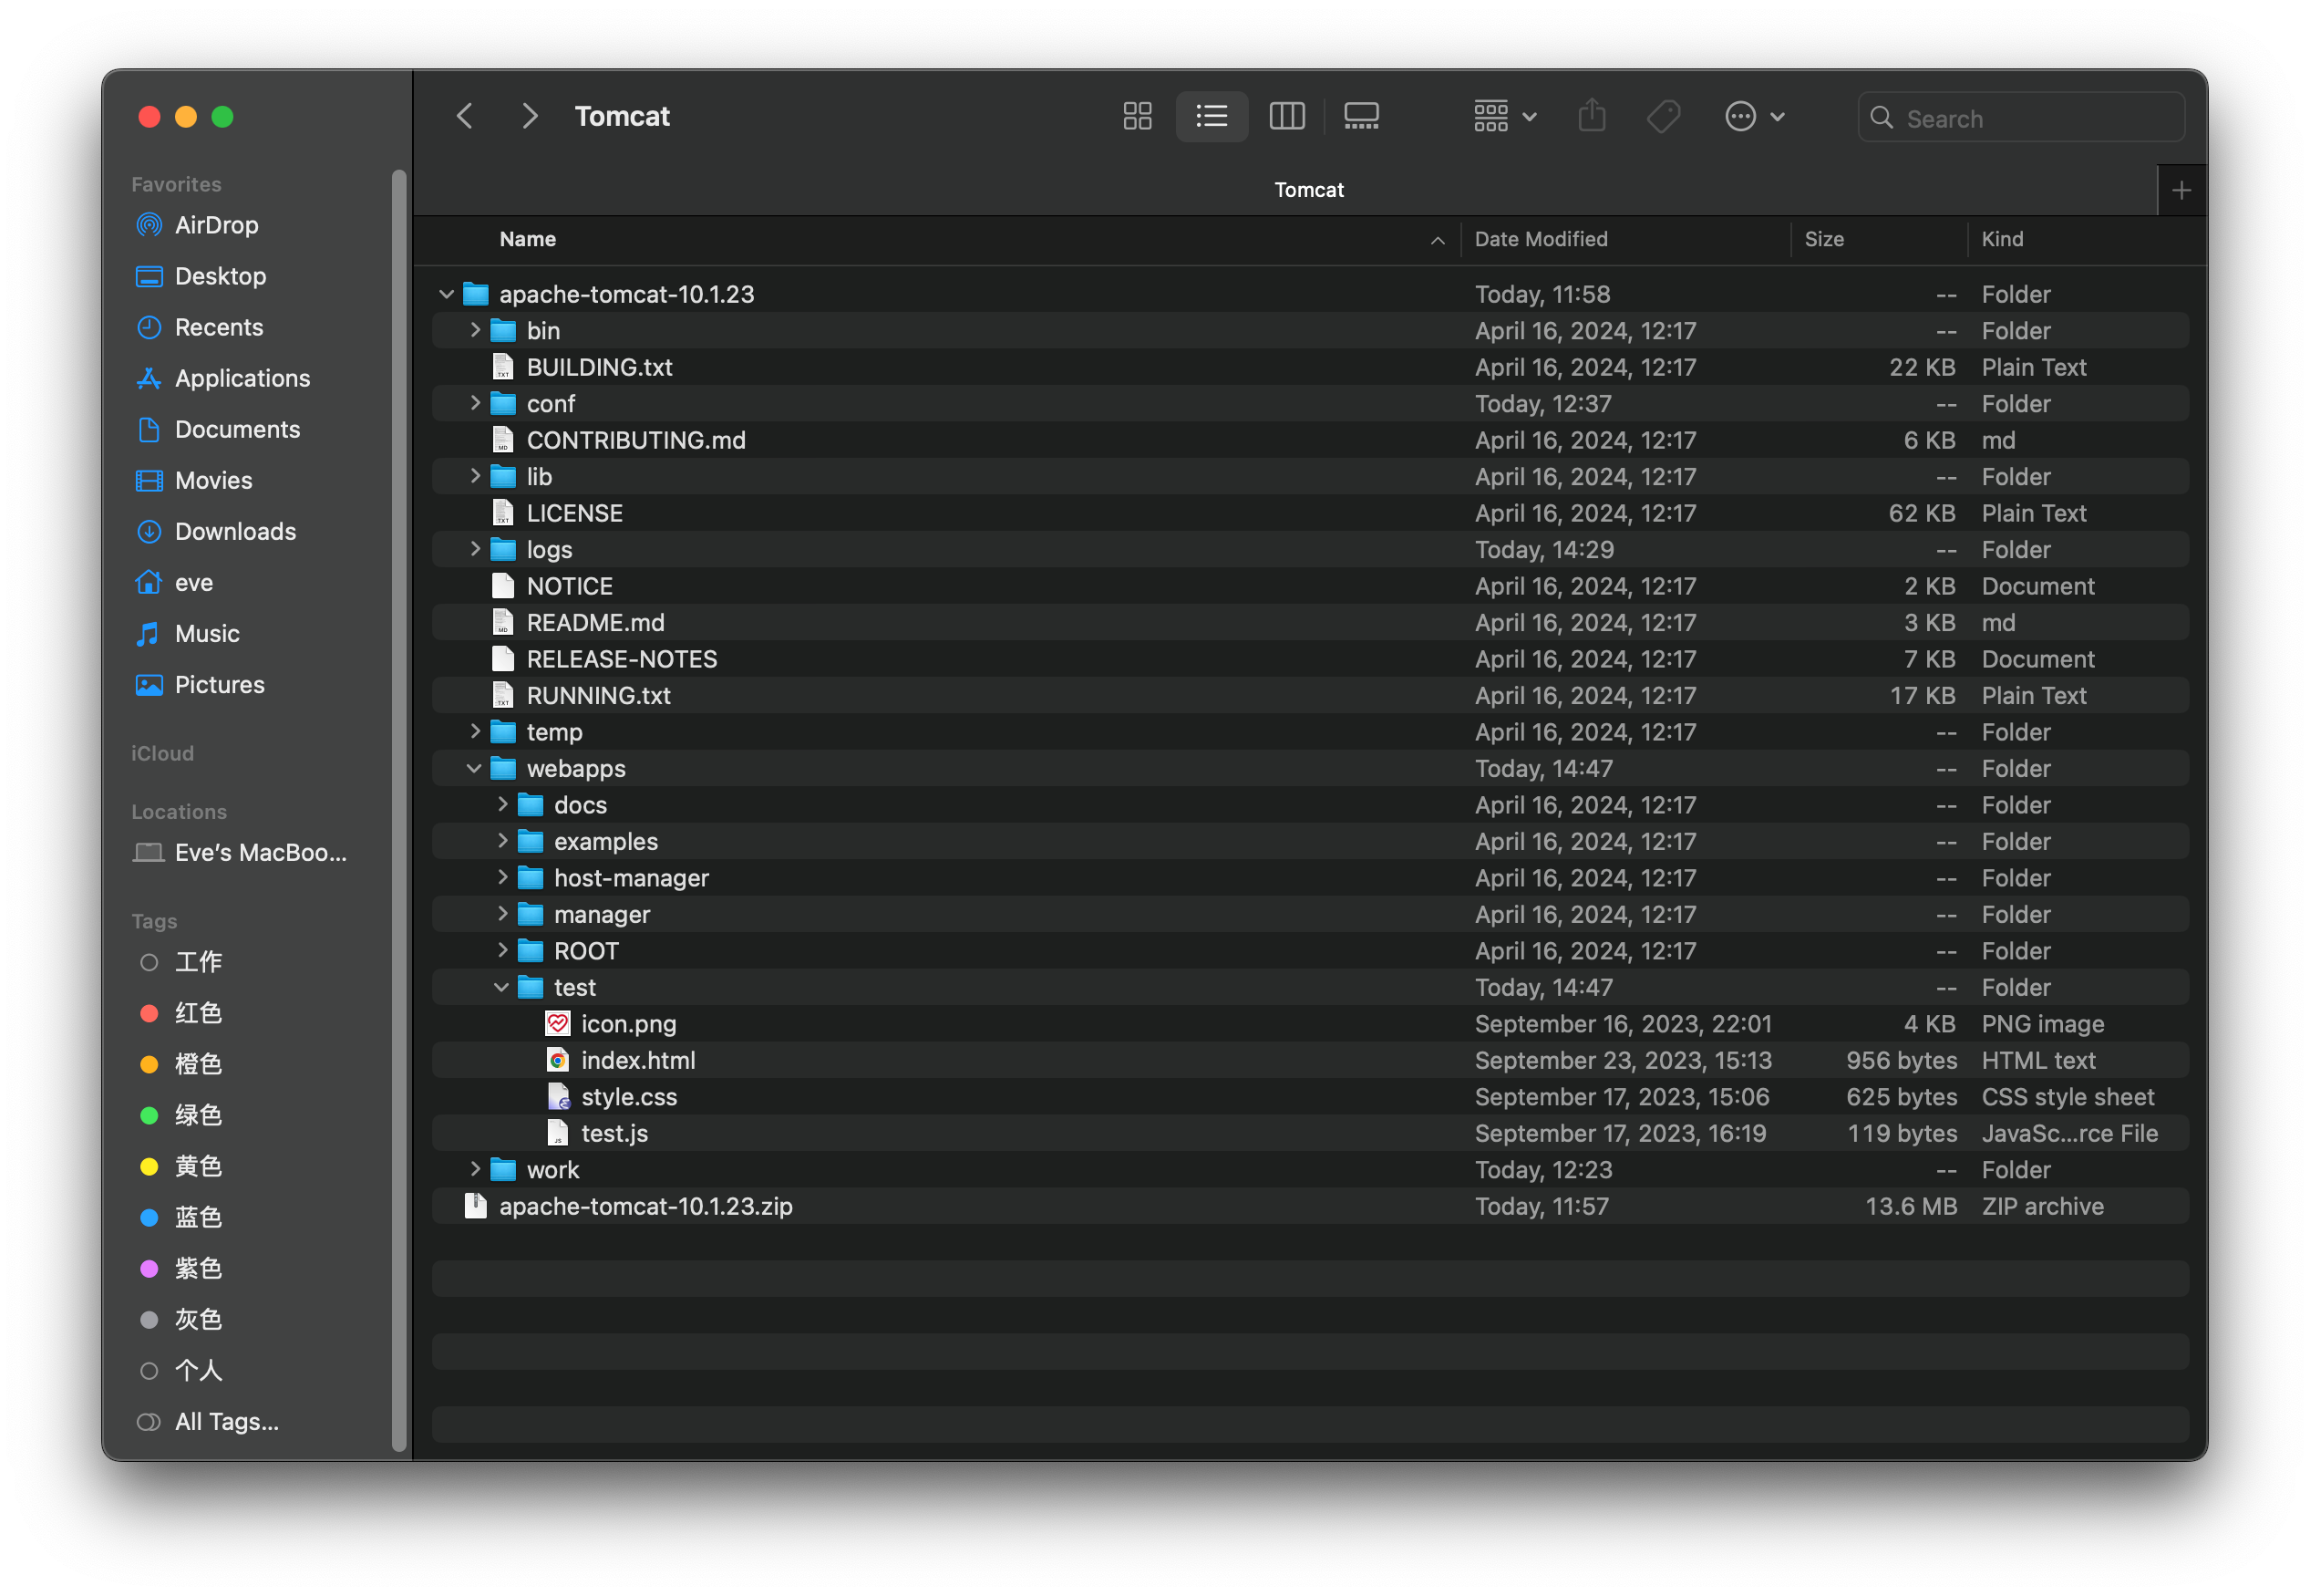
Task: Sort files by the Name column
Action: click(x=527, y=239)
